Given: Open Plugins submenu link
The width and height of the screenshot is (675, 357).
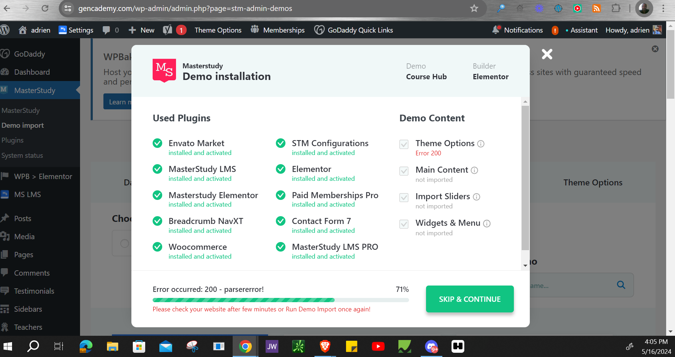Looking at the screenshot, I should tap(12, 140).
